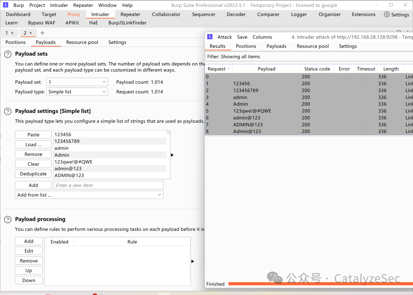This screenshot has height=295, width=413.
Task: Click the Down button for rules
Action: [29, 280]
